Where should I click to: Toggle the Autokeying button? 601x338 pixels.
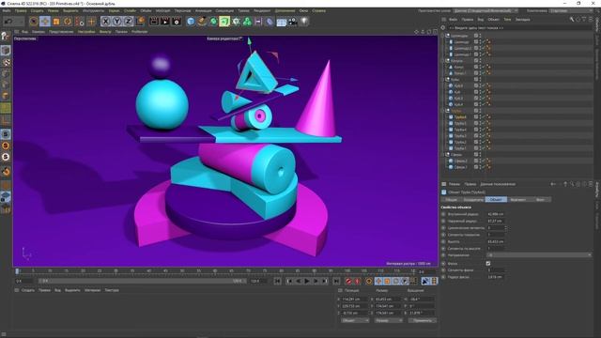point(357,282)
